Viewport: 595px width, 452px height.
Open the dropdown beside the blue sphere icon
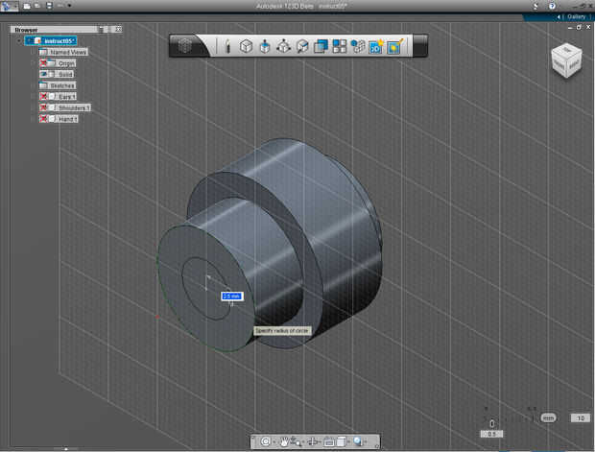click(366, 441)
